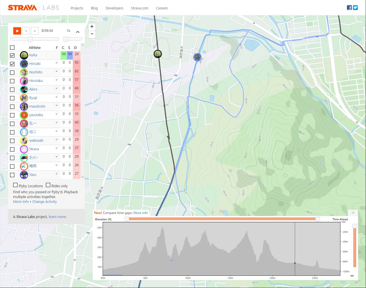This screenshot has height=288, width=366.
Task: Collapse the elevation chart with down chevron
Action: [x=352, y=276]
